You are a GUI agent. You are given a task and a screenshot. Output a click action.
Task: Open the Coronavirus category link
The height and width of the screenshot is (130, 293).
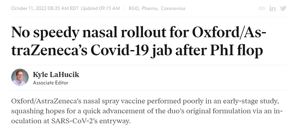pyautogui.click(x=173, y=8)
